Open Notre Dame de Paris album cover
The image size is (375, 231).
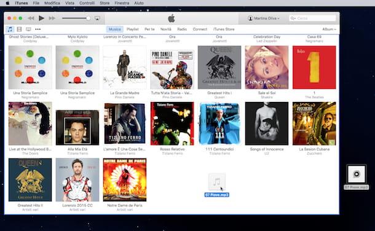125,179
